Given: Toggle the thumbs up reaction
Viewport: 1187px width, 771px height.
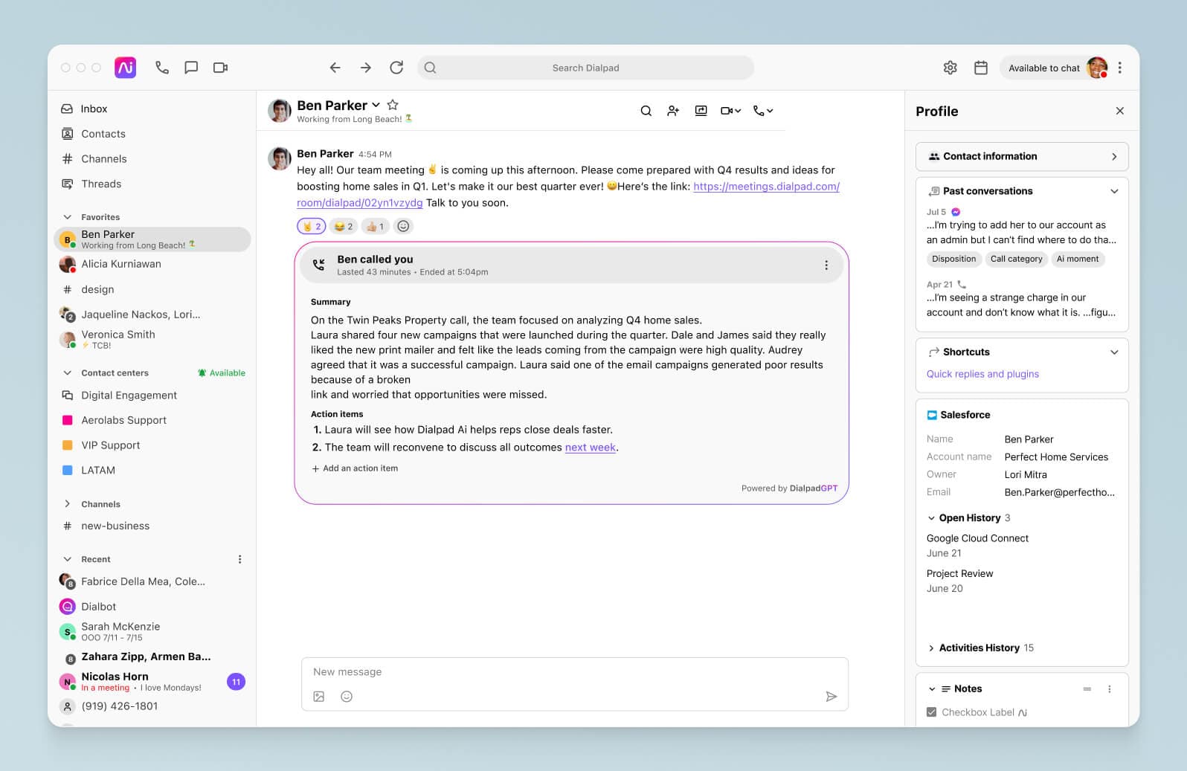Looking at the screenshot, I should pos(374,226).
